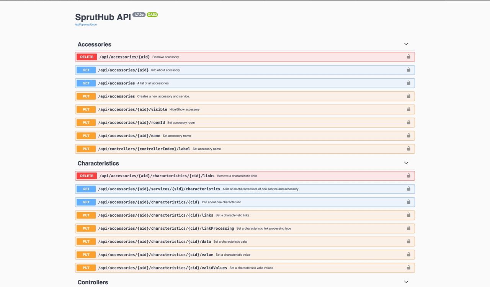Click the OAS3 badge
The height and width of the screenshot is (287, 490).
point(152,15)
